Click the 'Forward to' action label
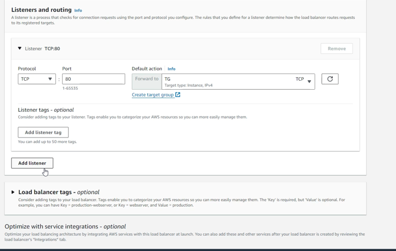The image size is (396, 251). [147, 79]
